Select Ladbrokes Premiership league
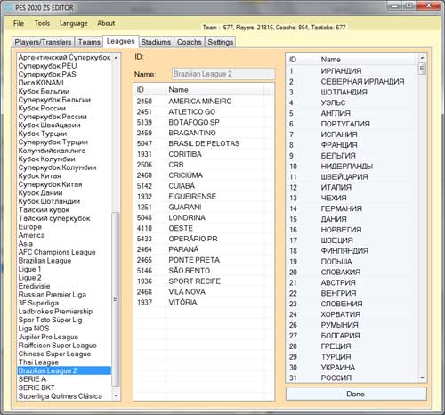This screenshot has width=445, height=415. 64,312
